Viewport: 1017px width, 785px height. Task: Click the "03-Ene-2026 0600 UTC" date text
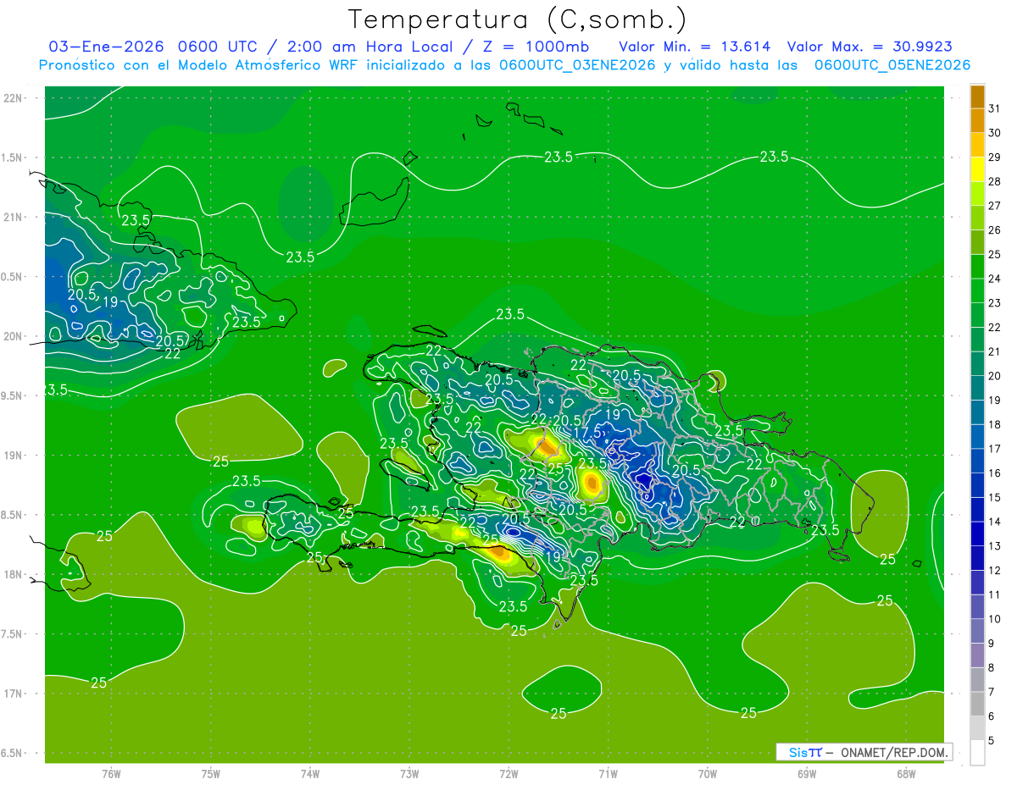[147, 47]
